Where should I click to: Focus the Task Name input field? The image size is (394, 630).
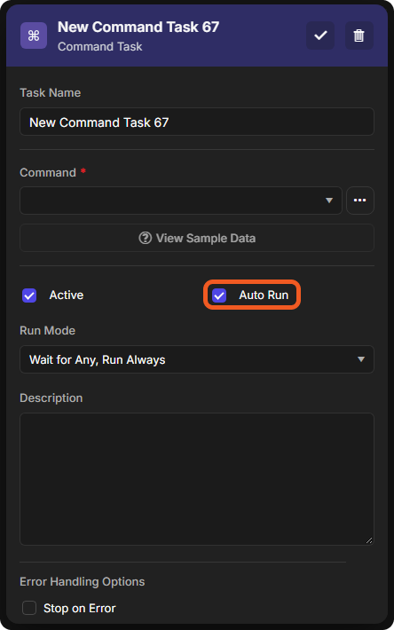[197, 122]
